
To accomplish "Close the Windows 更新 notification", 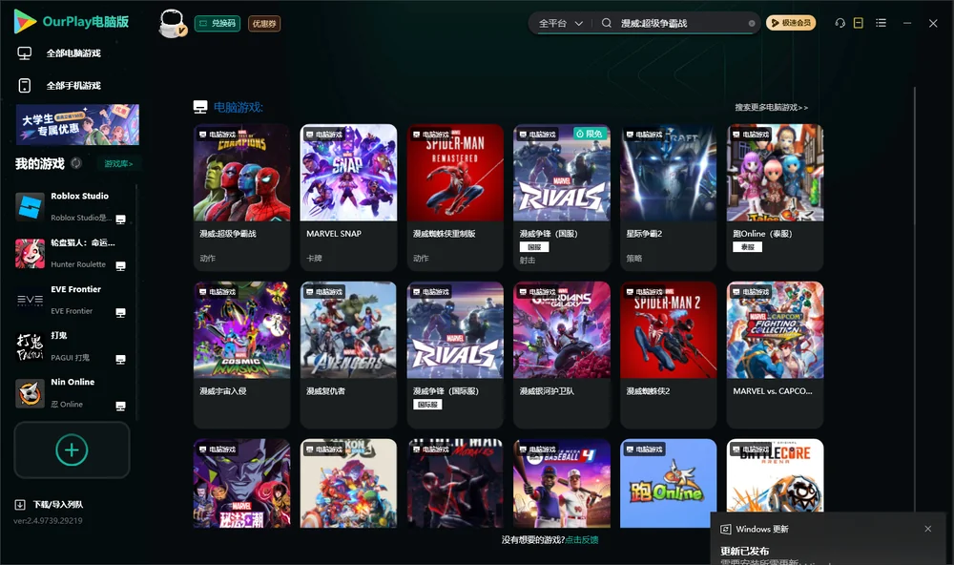I will pos(928,529).
